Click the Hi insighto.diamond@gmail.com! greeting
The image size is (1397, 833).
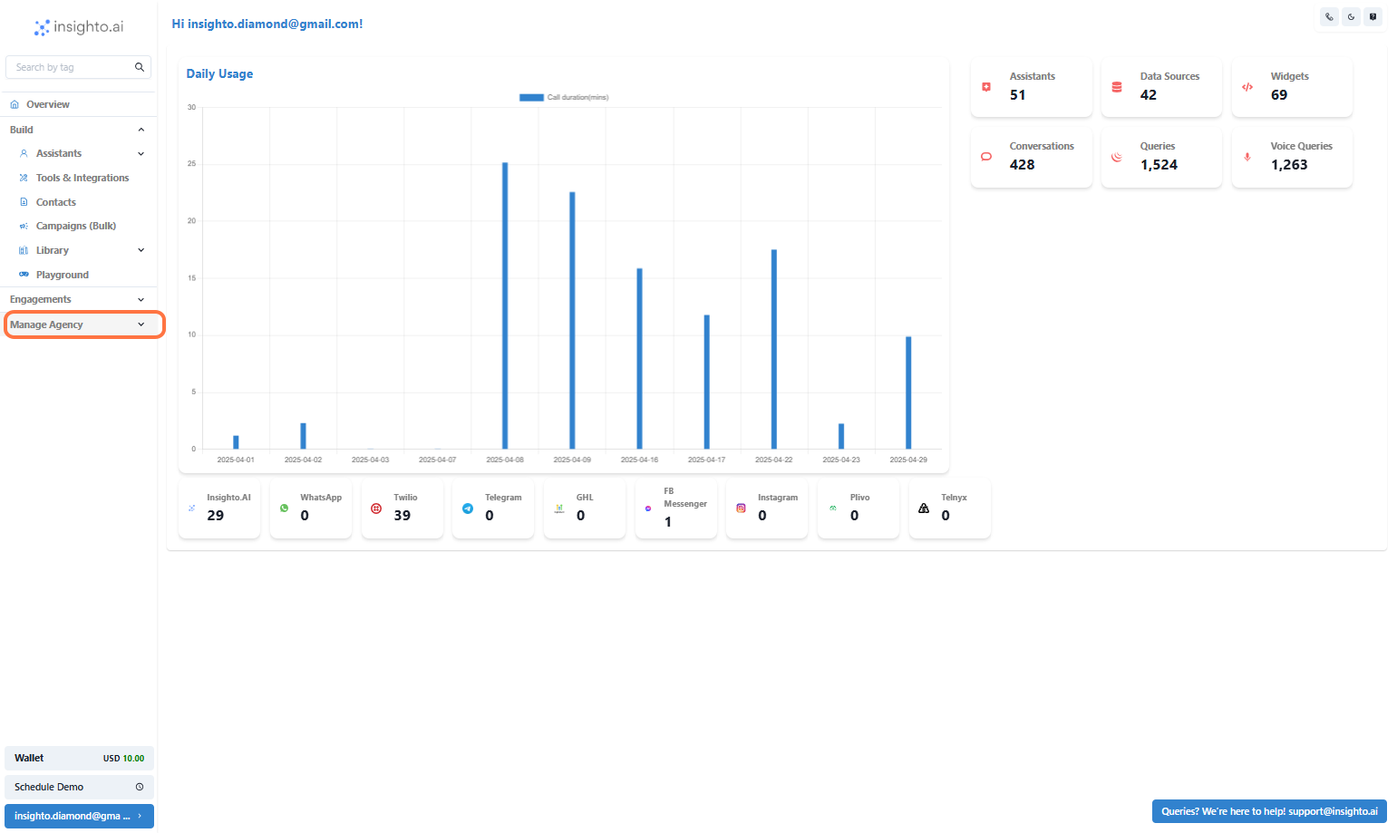click(267, 24)
